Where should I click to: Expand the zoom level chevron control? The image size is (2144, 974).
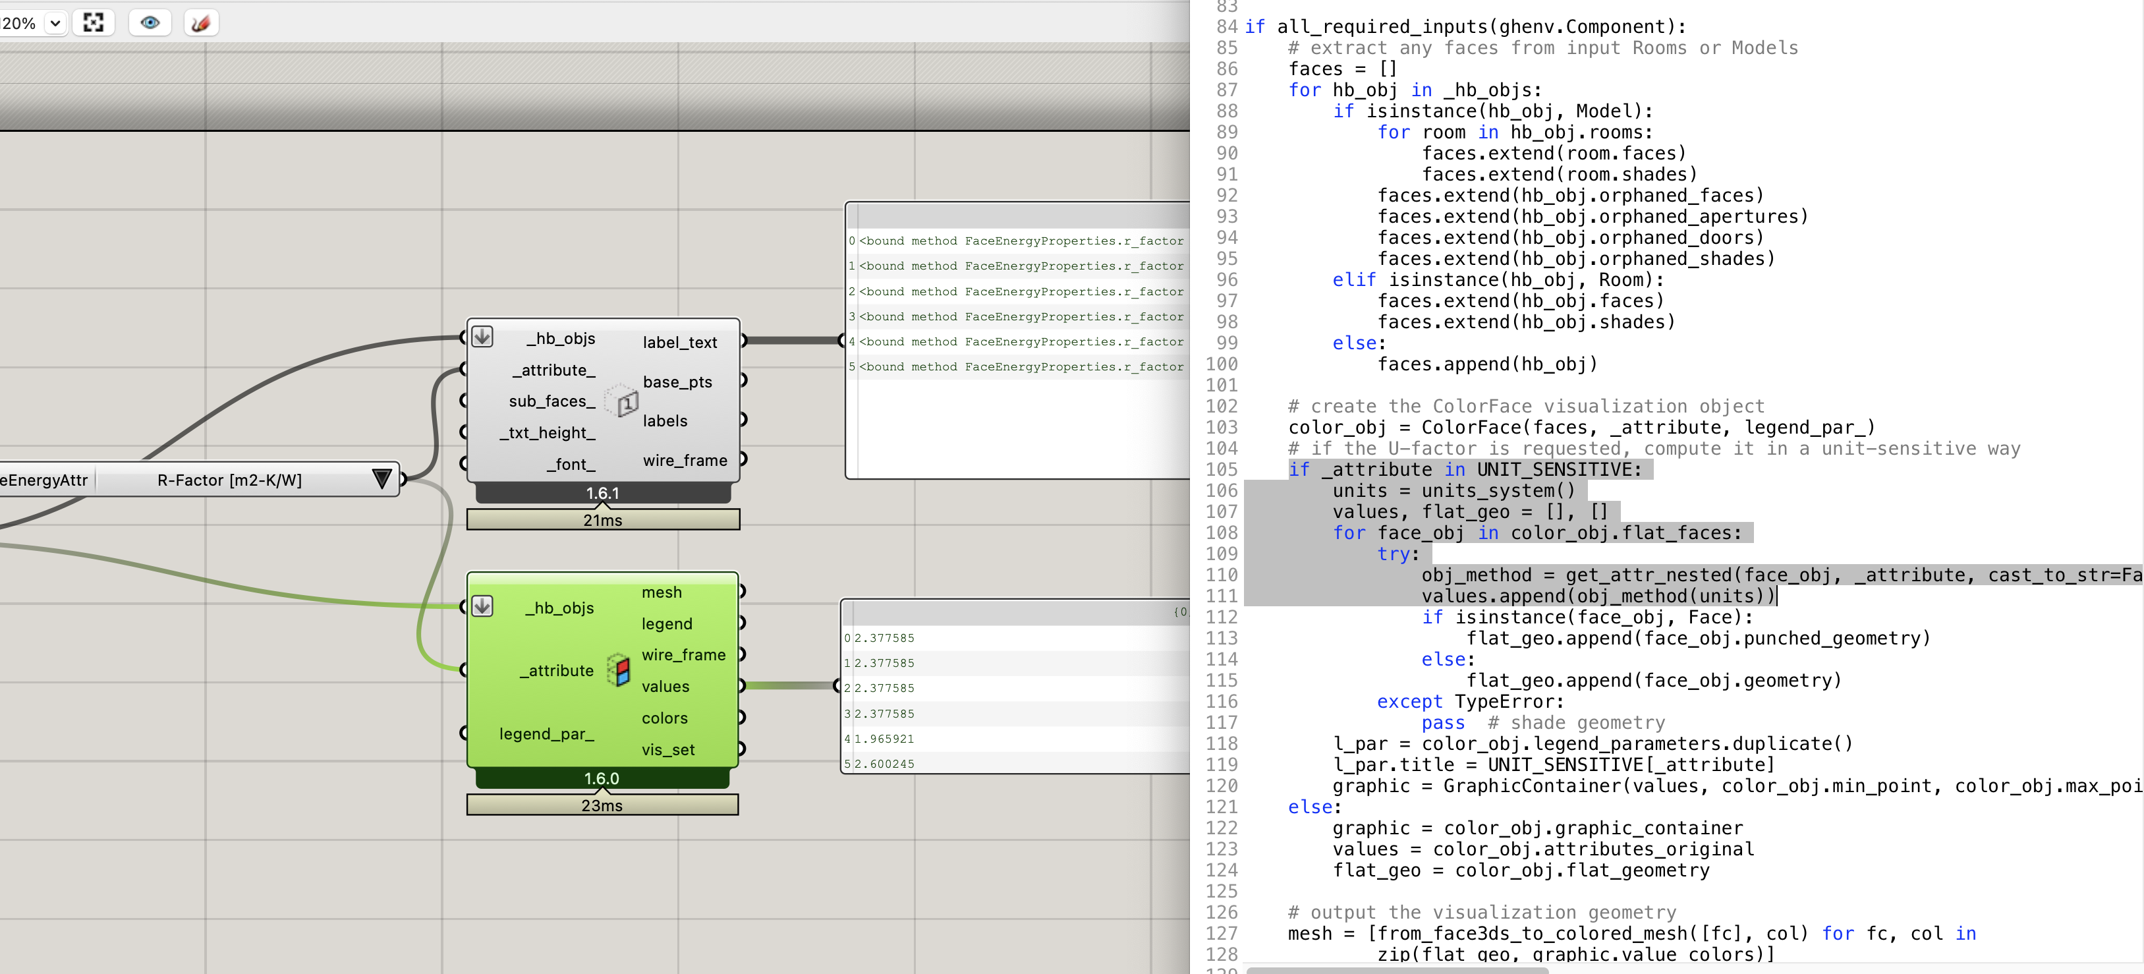coord(55,22)
